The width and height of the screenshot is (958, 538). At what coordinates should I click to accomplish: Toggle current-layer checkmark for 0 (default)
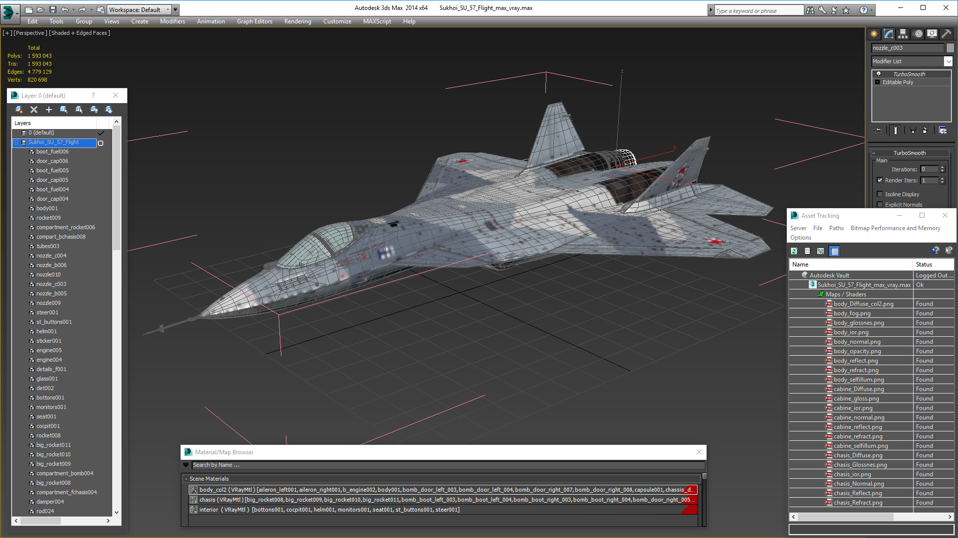click(x=101, y=133)
